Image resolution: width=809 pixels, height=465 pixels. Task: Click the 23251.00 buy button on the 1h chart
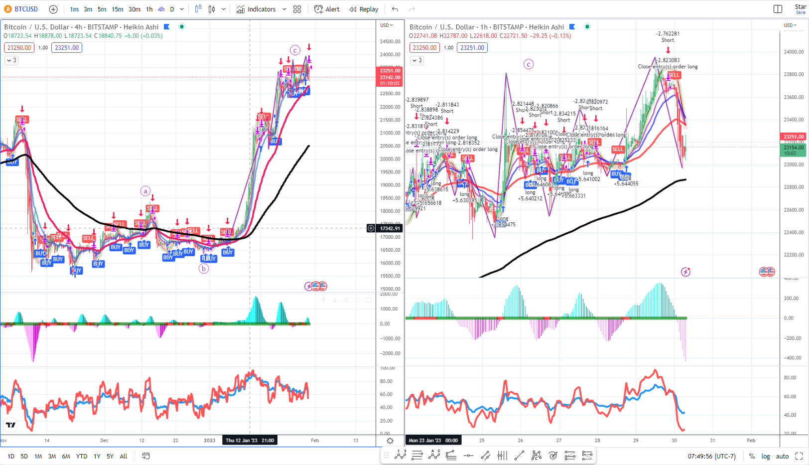472,48
